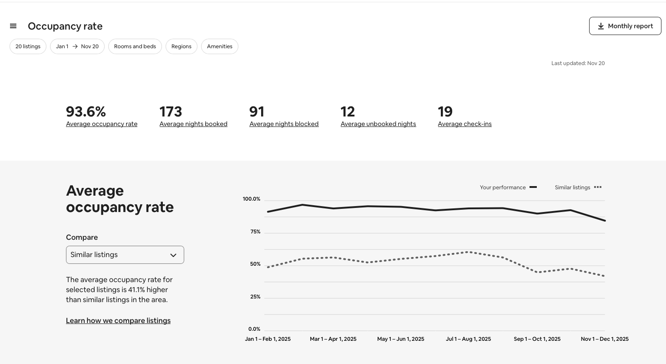This screenshot has width=666, height=364.
Task: Click the download icon in Monthly report
Action: pos(600,26)
